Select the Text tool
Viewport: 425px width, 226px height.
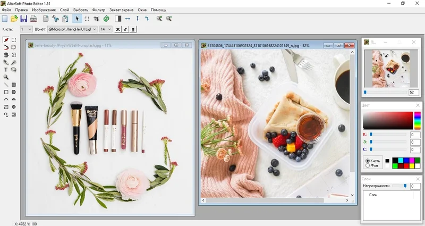click(6, 70)
